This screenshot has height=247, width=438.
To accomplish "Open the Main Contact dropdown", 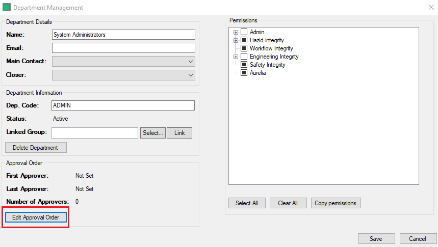I will 123,61.
